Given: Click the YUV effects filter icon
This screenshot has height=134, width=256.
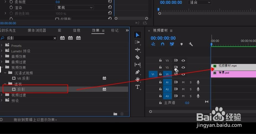Looking at the screenshot, I should click(x=78, y=38).
